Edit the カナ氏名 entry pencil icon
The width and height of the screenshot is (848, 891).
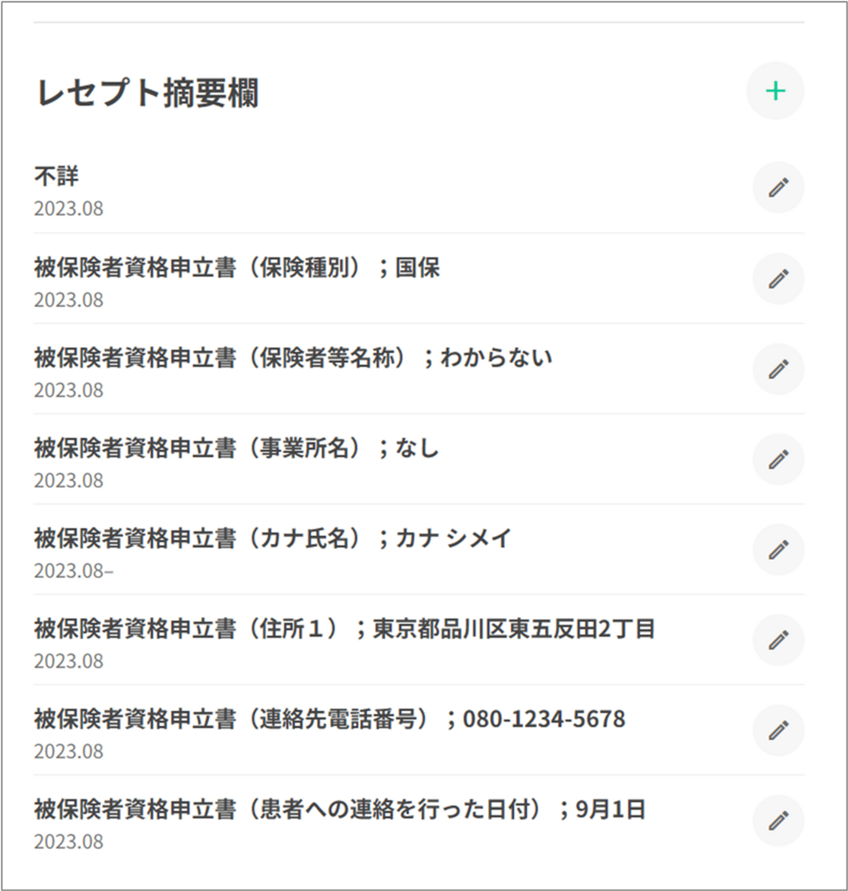(x=778, y=550)
